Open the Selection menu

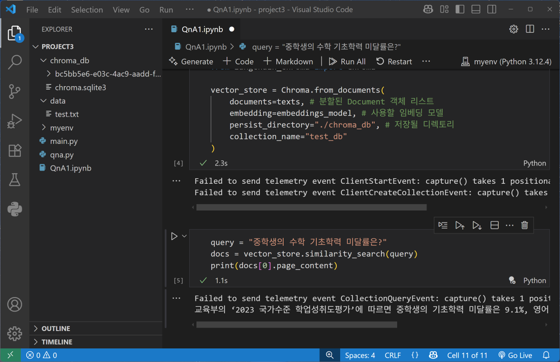click(x=87, y=9)
